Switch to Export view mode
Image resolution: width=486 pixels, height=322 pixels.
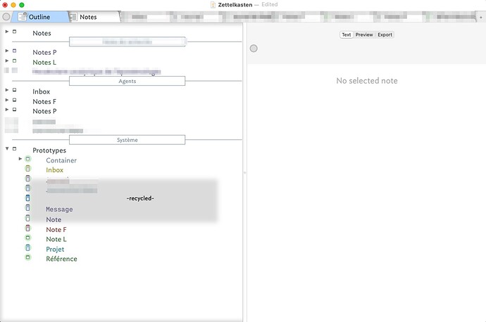(x=385, y=34)
